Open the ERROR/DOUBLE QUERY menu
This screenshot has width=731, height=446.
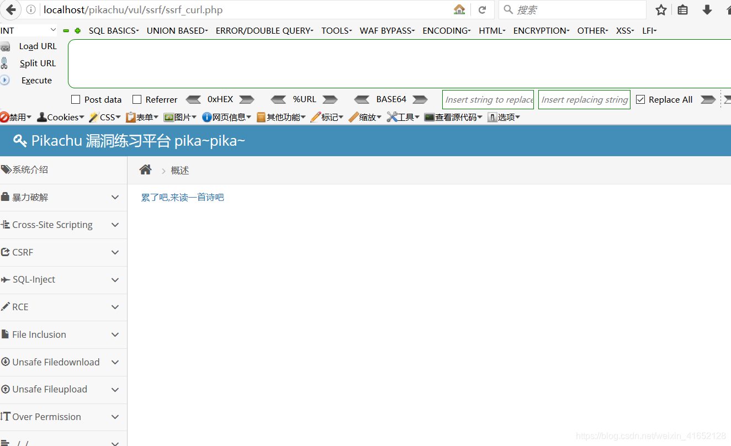(264, 31)
